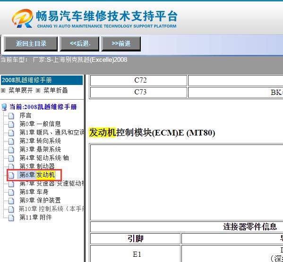283x262 pixels.
Task: Click the empty connector image area
Action: tap(187, 182)
